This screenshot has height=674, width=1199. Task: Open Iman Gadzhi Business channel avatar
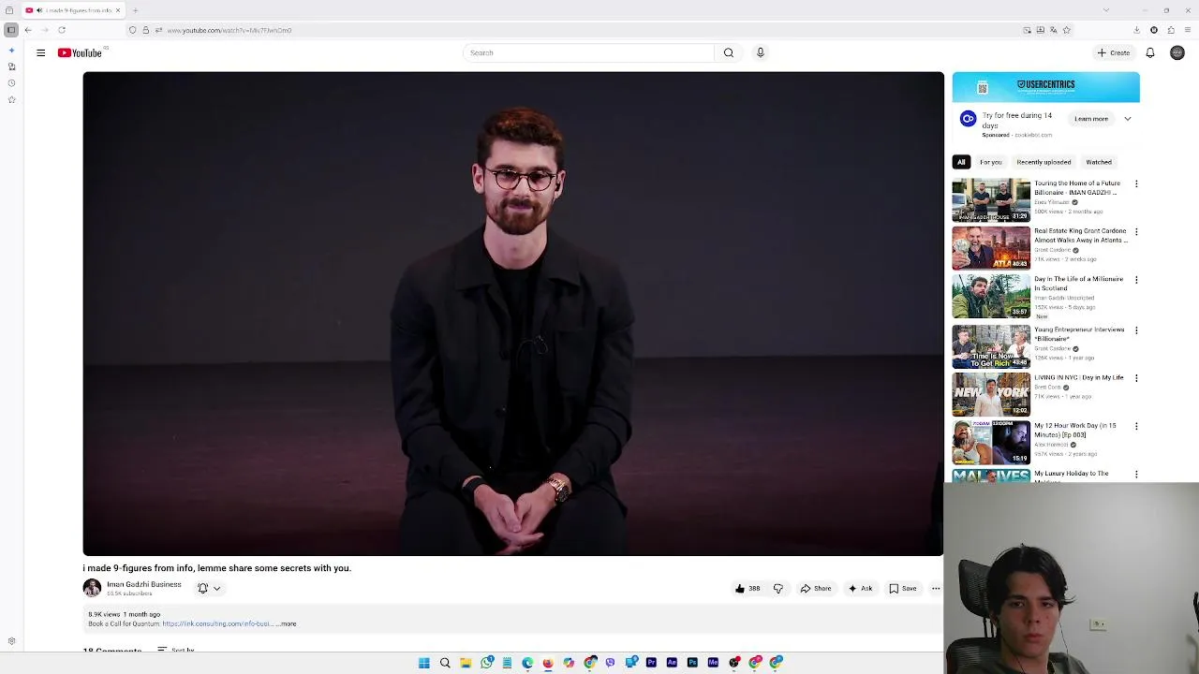[x=92, y=588]
